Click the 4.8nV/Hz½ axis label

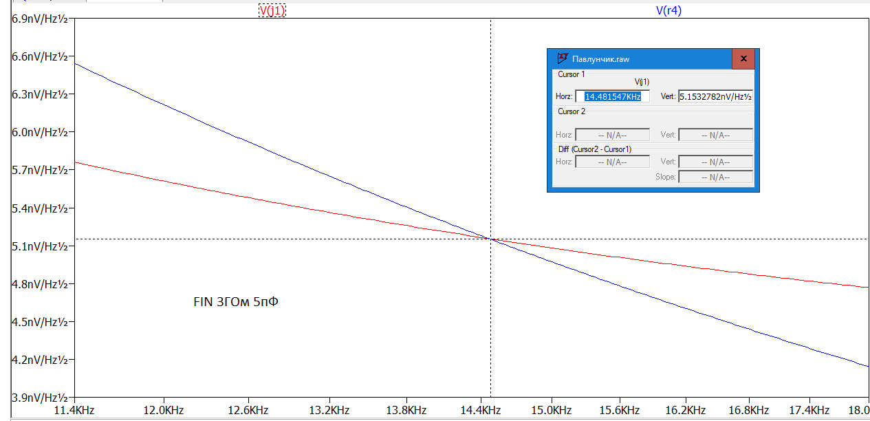[40, 284]
